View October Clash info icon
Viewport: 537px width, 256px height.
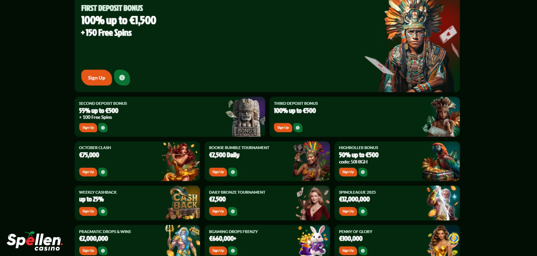click(103, 172)
